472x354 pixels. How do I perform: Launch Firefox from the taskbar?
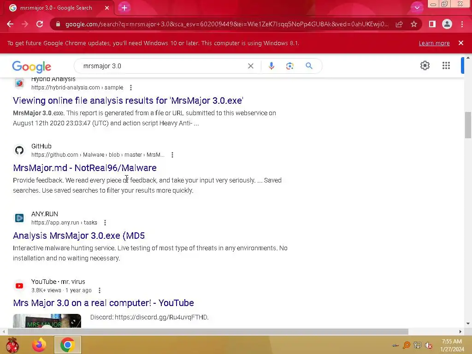point(40,345)
